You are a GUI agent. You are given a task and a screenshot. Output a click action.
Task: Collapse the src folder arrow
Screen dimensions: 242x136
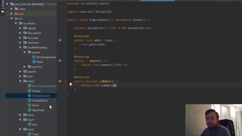(11, 19)
